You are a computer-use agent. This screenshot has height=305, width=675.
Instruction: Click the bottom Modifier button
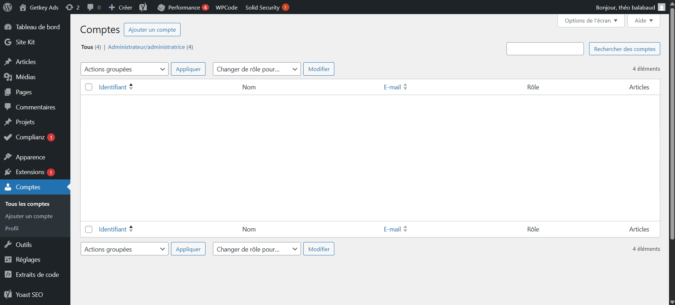[x=319, y=249]
